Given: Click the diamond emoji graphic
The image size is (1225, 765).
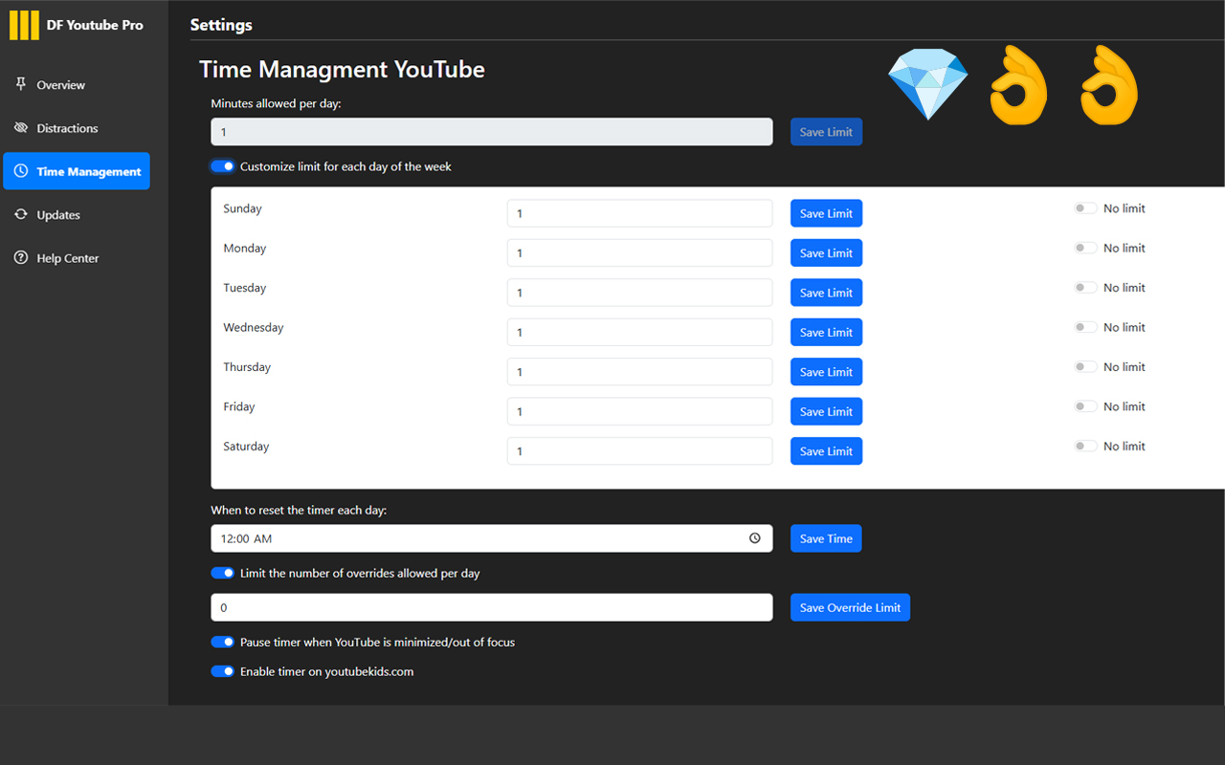Looking at the screenshot, I should [927, 84].
